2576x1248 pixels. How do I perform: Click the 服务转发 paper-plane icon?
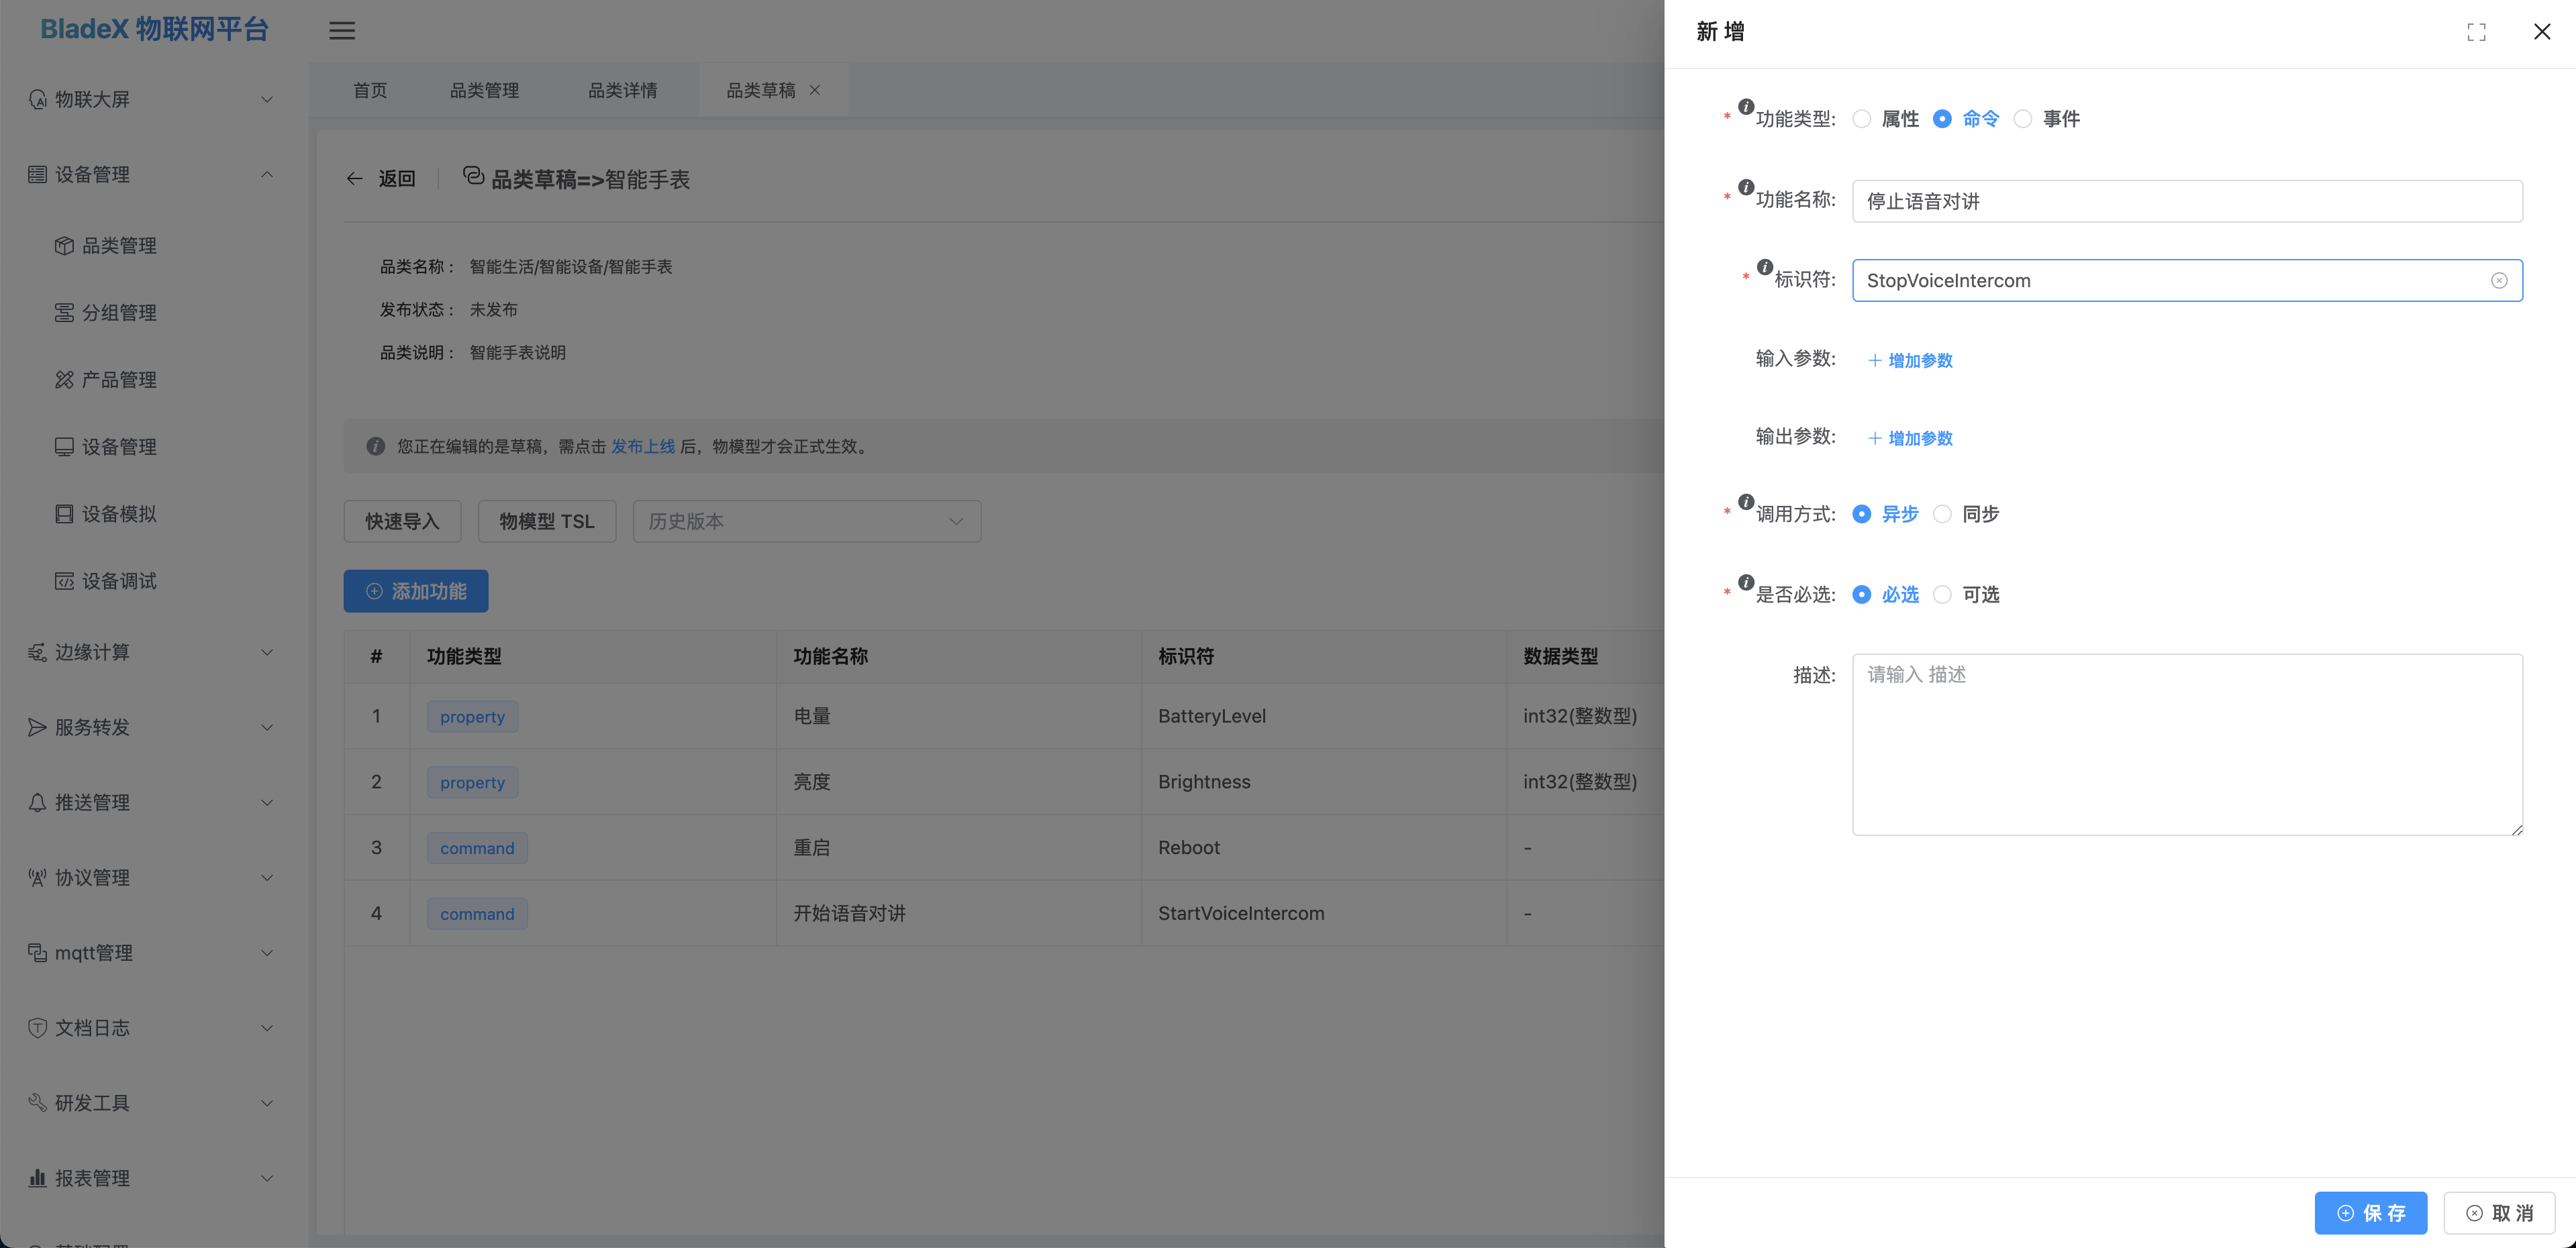(37, 727)
